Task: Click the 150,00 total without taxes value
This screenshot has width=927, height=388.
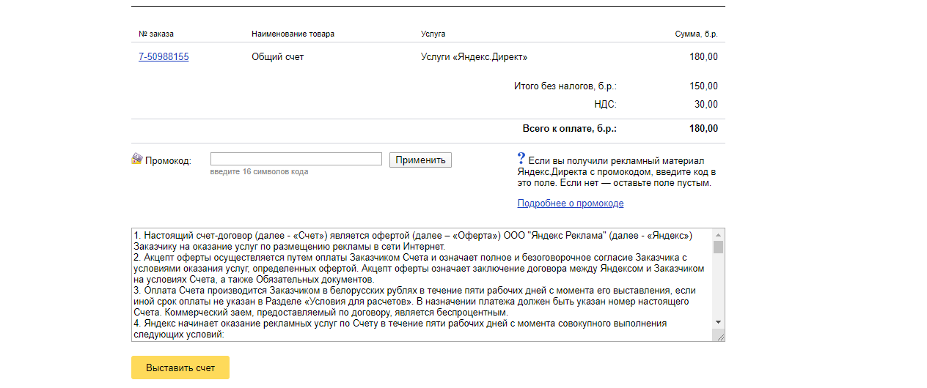Action: [703, 86]
